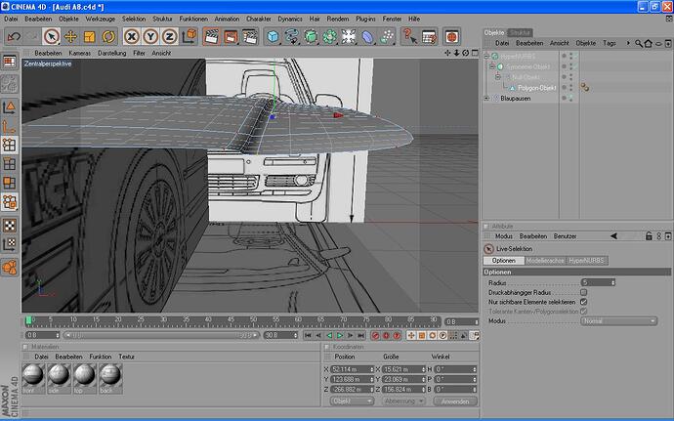Viewport: 674px width, 421px height.
Task: Collapse the Null-Objekt tree node
Action: tap(498, 77)
